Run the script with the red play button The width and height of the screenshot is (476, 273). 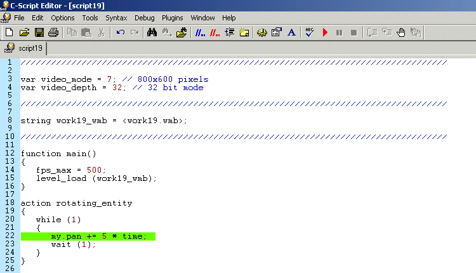tap(325, 32)
